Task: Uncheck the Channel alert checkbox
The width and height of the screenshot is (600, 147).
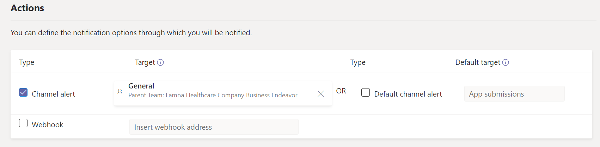Action: coord(23,92)
